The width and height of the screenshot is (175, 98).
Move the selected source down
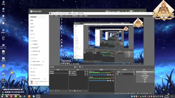pyautogui.click(x=80, y=91)
